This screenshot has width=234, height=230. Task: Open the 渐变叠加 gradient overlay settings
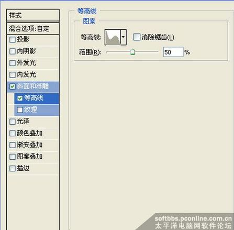tap(33, 145)
